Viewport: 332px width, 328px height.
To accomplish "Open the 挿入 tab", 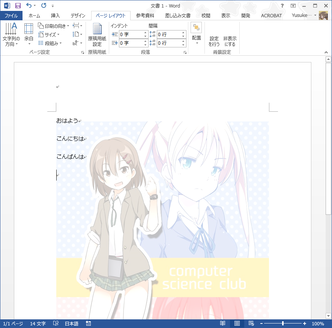I will coord(55,15).
